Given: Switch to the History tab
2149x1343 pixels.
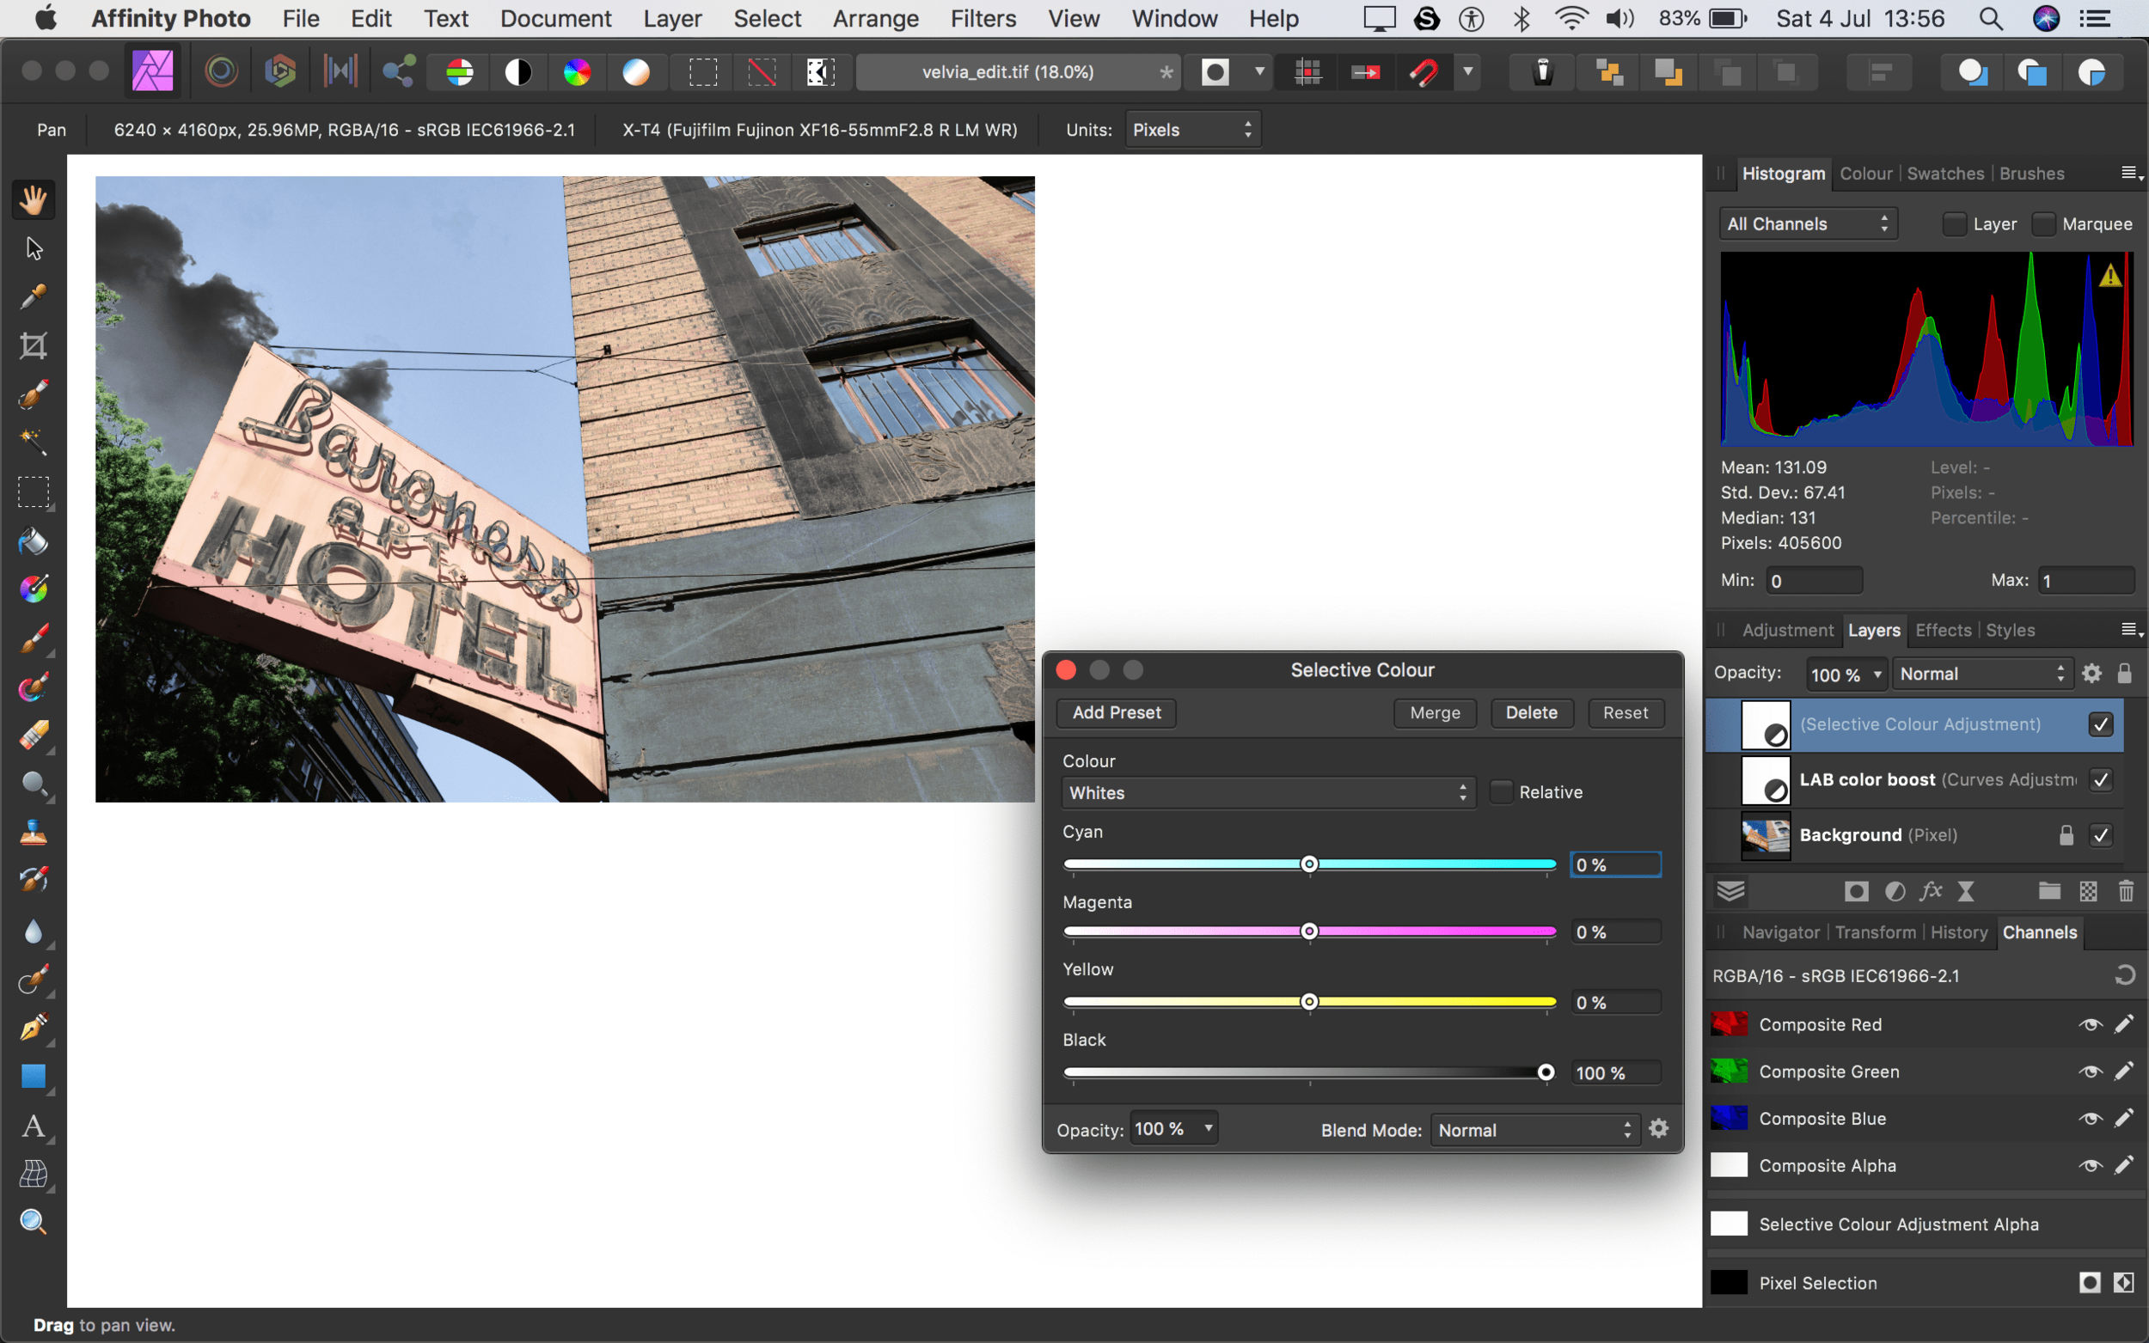Looking at the screenshot, I should pos(1958,931).
